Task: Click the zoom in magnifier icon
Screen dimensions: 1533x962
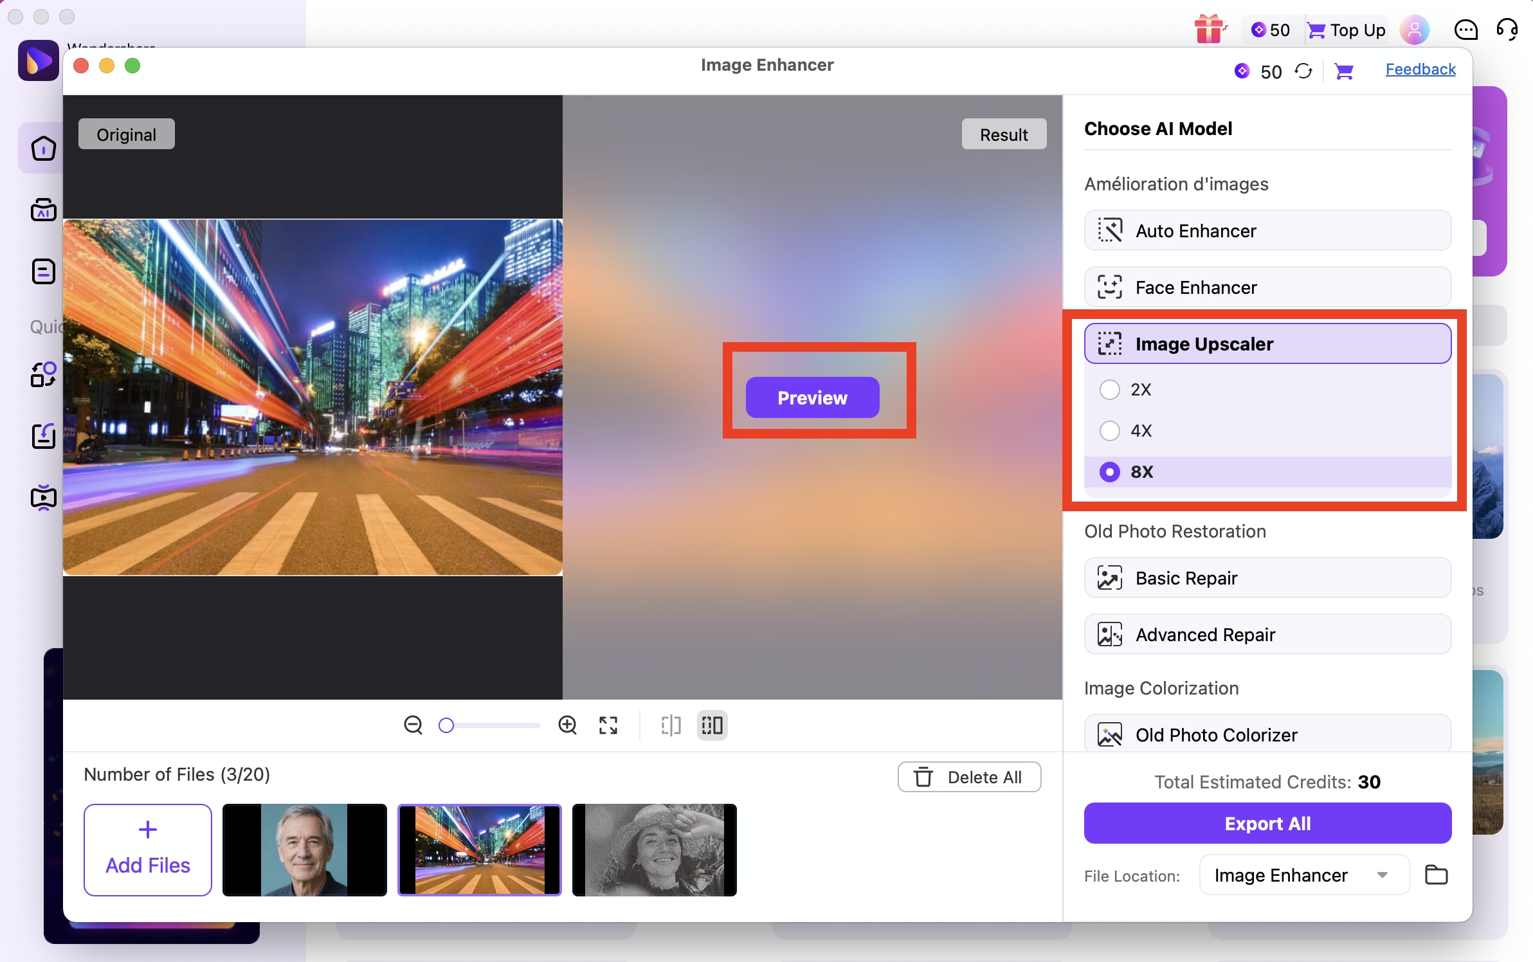Action: pos(567,725)
